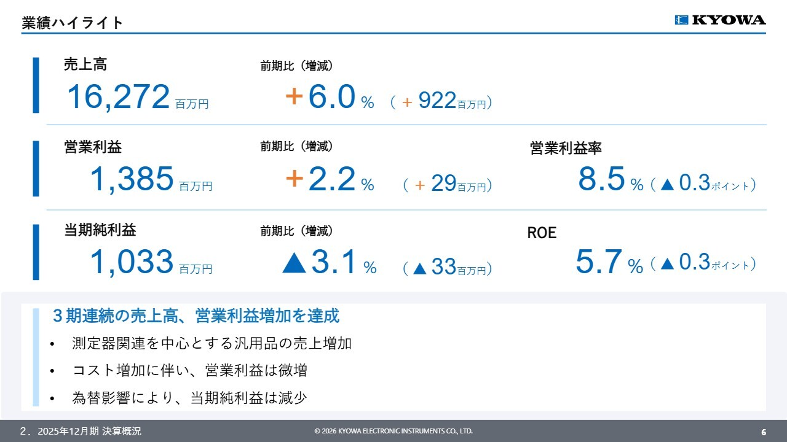Click the large blue triangle before 3.1%

pos(295,263)
